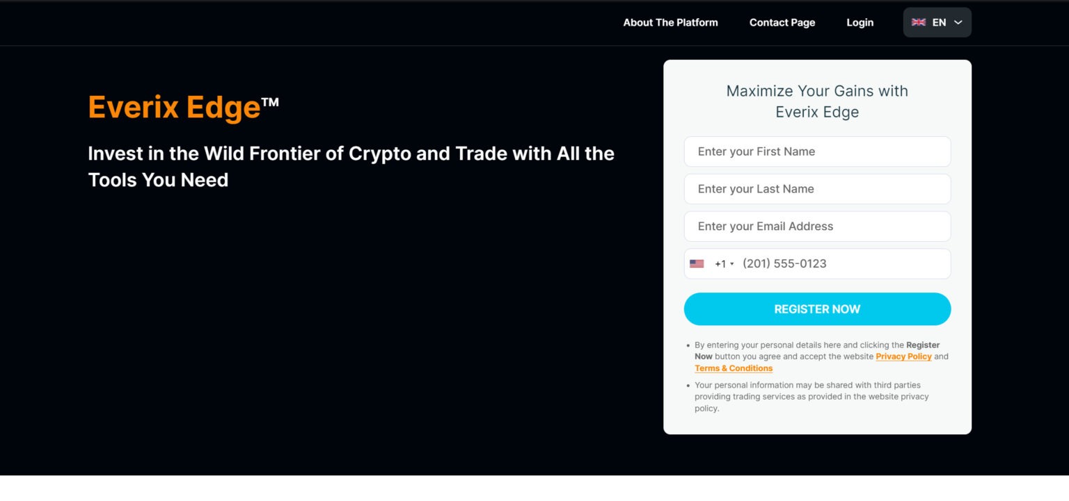This screenshot has height=501, width=1069.
Task: Click the "Maximize Your Gains" heading
Action: [817, 101]
